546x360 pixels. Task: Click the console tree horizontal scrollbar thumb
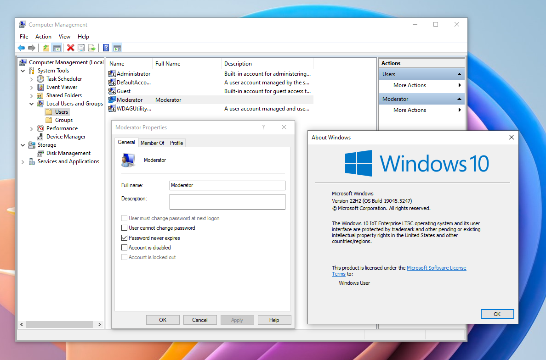[x=59, y=325]
